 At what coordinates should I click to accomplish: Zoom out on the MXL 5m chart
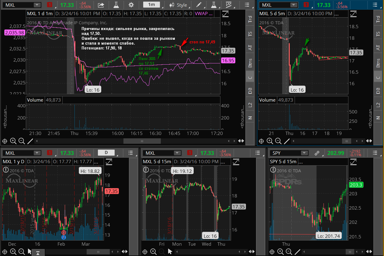[278, 141]
